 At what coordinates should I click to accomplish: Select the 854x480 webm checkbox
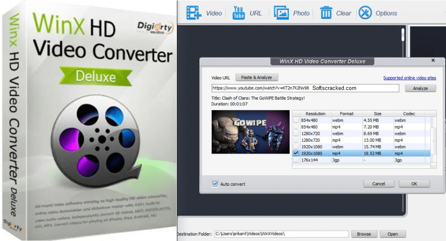click(x=296, y=120)
